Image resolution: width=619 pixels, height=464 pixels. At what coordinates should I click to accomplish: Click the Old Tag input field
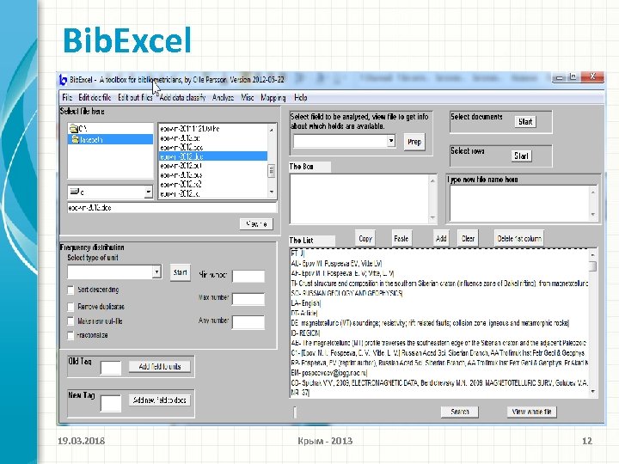click(111, 368)
